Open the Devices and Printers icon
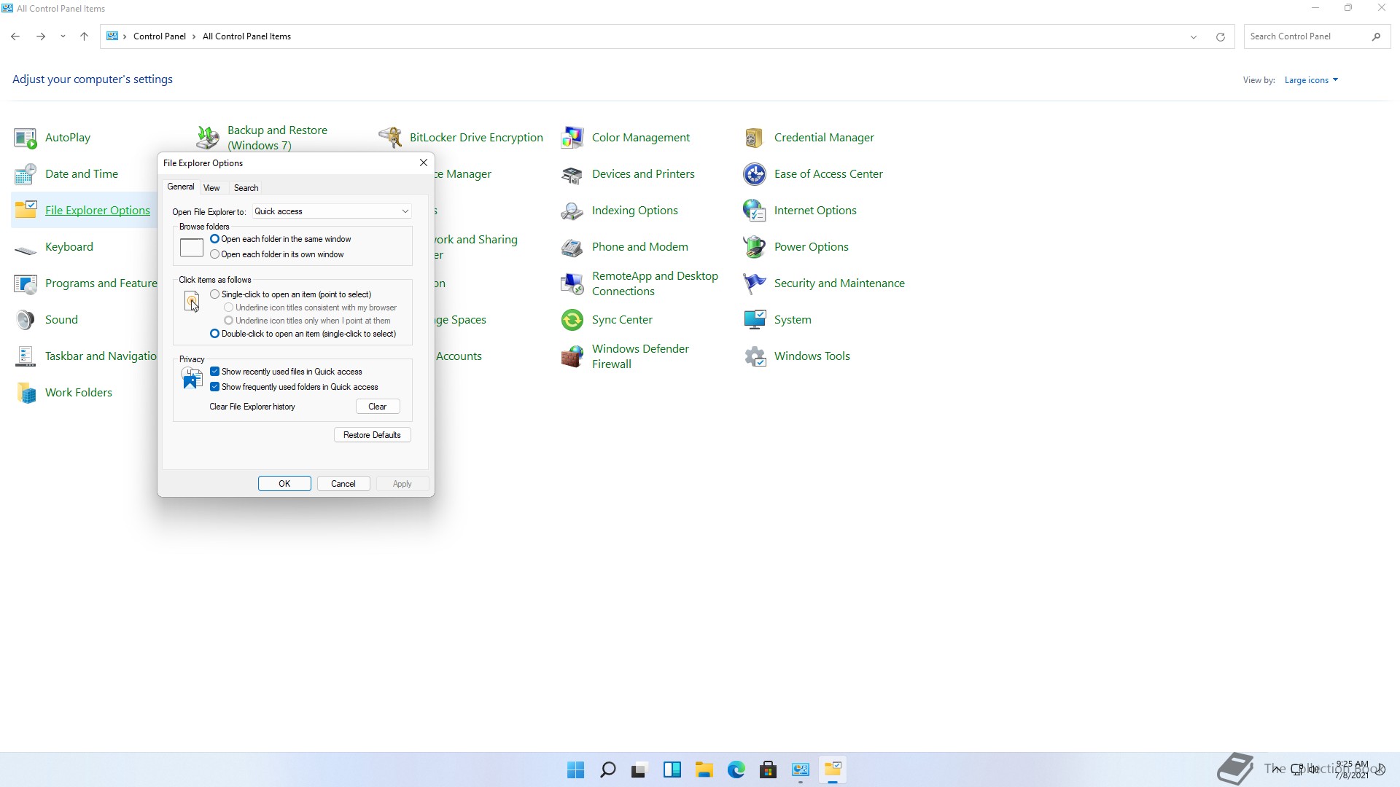The width and height of the screenshot is (1400, 787). tap(572, 174)
